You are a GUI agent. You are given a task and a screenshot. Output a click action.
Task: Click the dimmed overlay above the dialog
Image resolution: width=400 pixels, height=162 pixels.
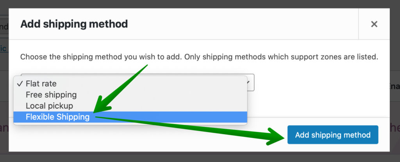[x=200, y=4]
